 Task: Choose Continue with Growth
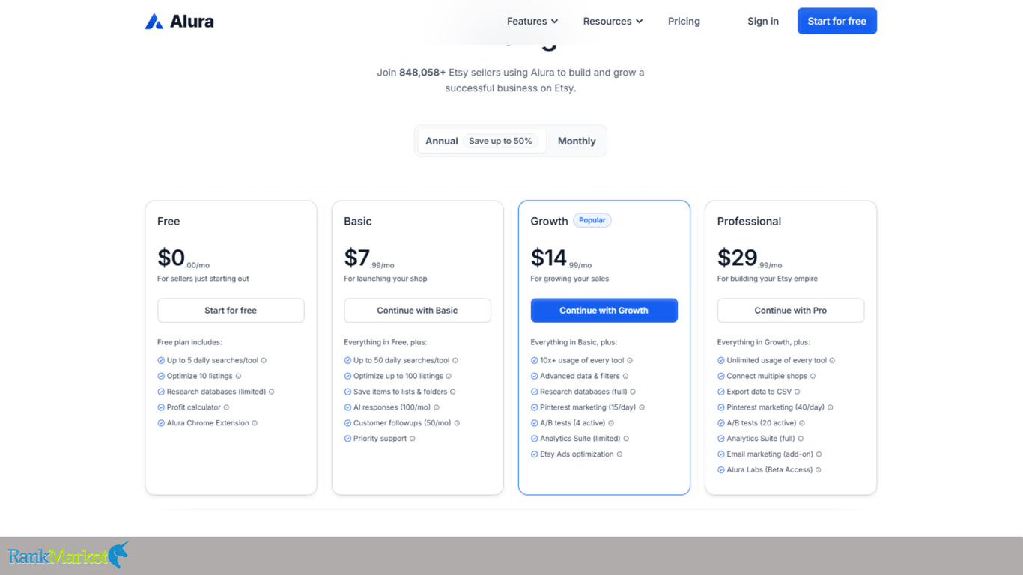tap(604, 311)
